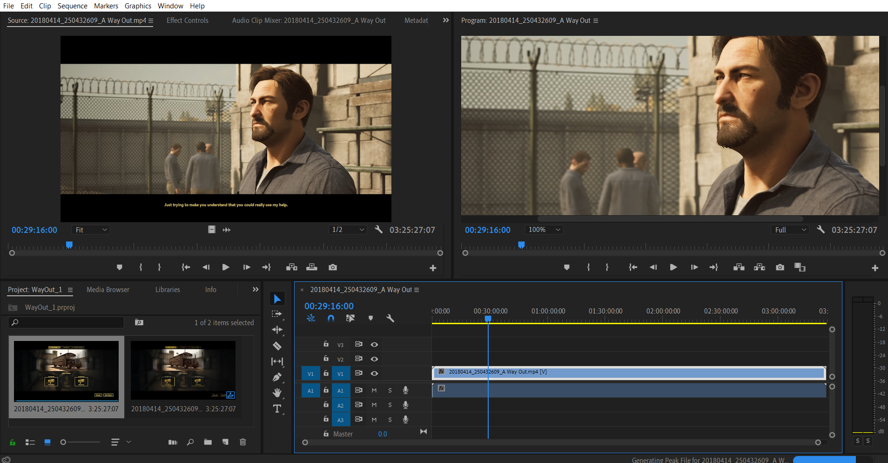888x463 pixels.
Task: Step forward one frame in Program monitor
Action: point(694,267)
